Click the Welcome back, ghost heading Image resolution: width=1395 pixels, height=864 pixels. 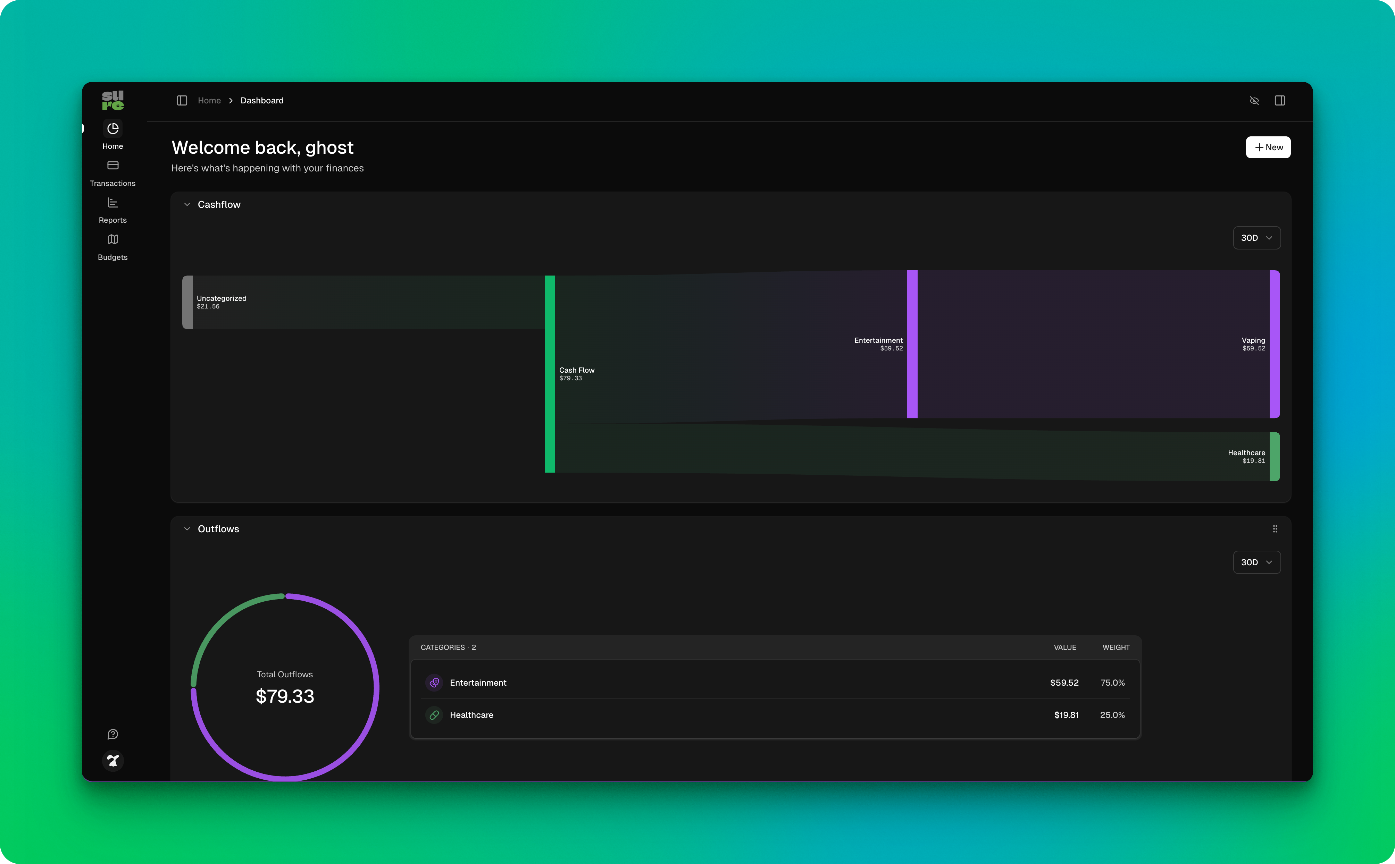pyautogui.click(x=262, y=147)
